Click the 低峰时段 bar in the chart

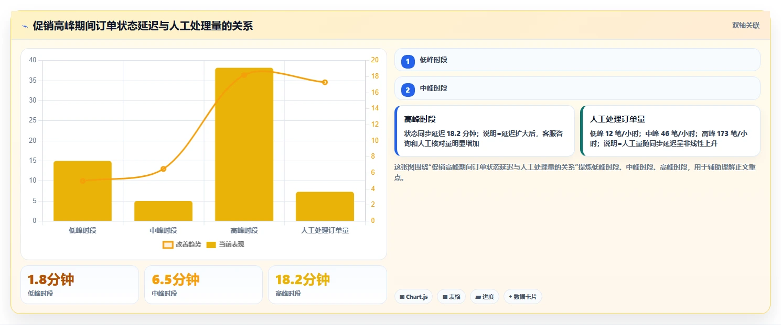[82, 191]
